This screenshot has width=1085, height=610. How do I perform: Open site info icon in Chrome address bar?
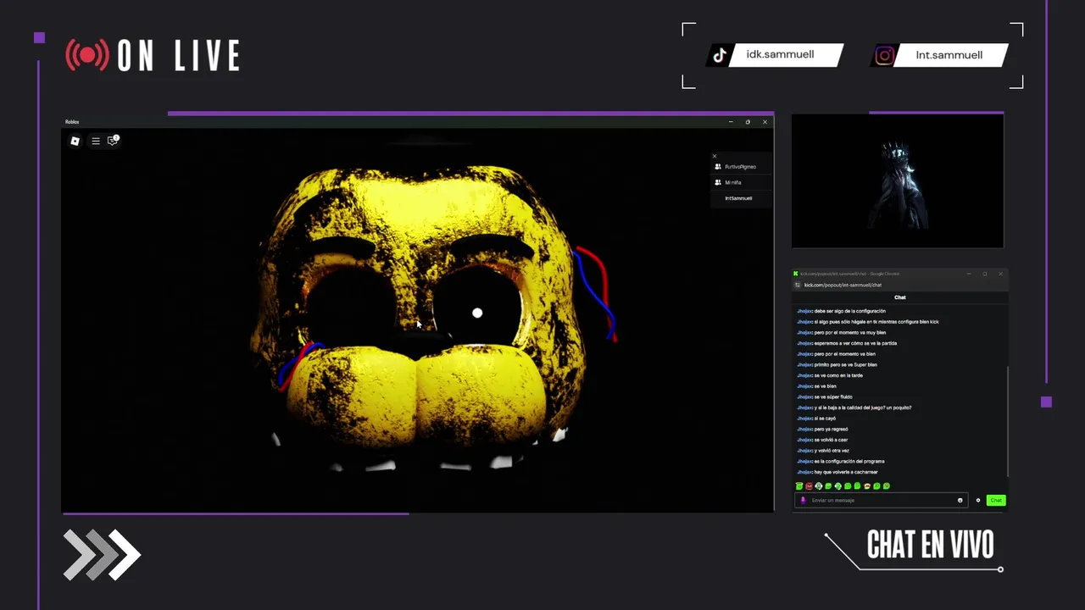798,285
